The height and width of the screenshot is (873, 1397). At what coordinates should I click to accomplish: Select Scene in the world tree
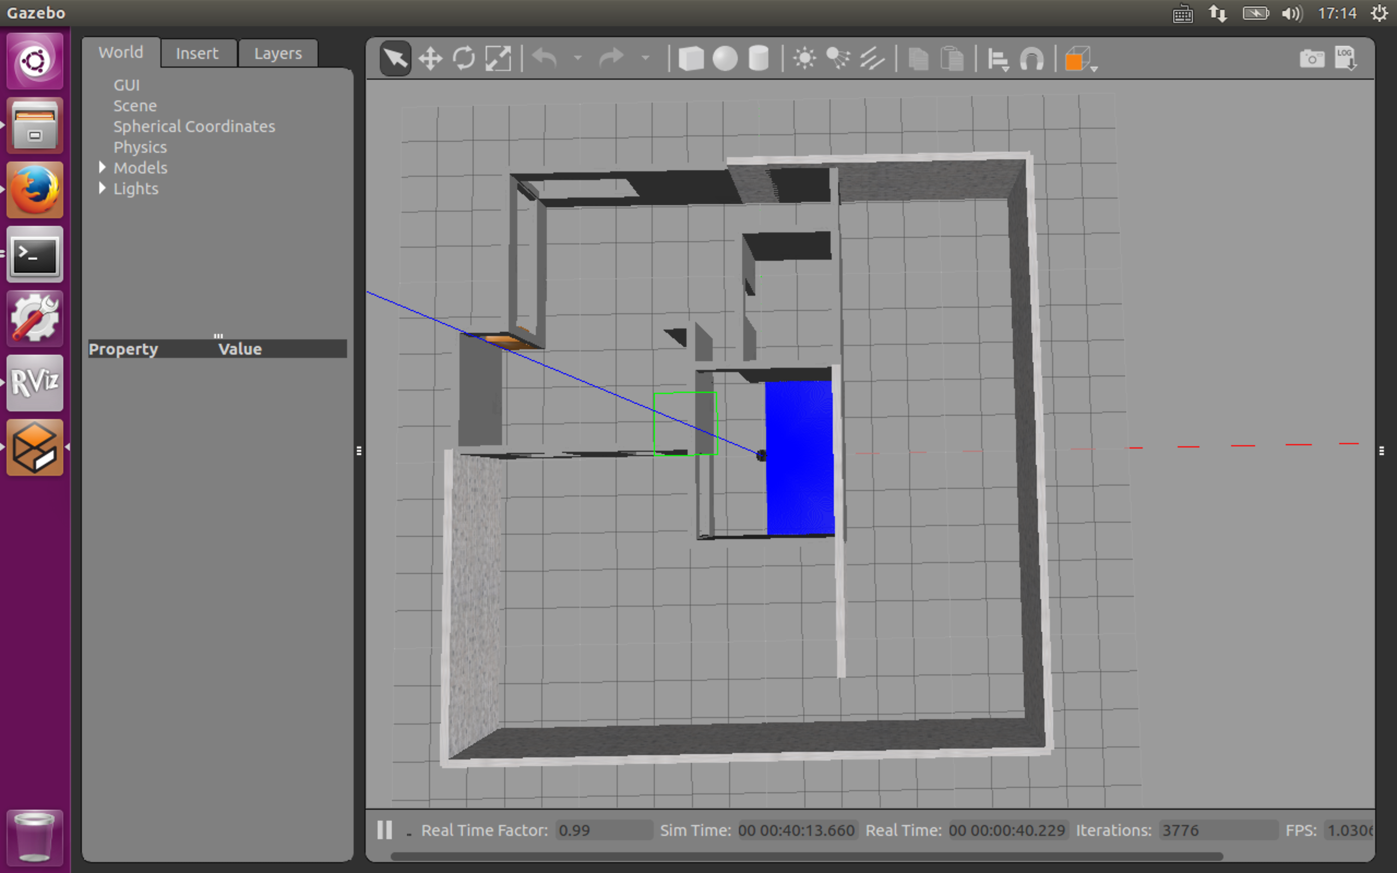(x=135, y=106)
